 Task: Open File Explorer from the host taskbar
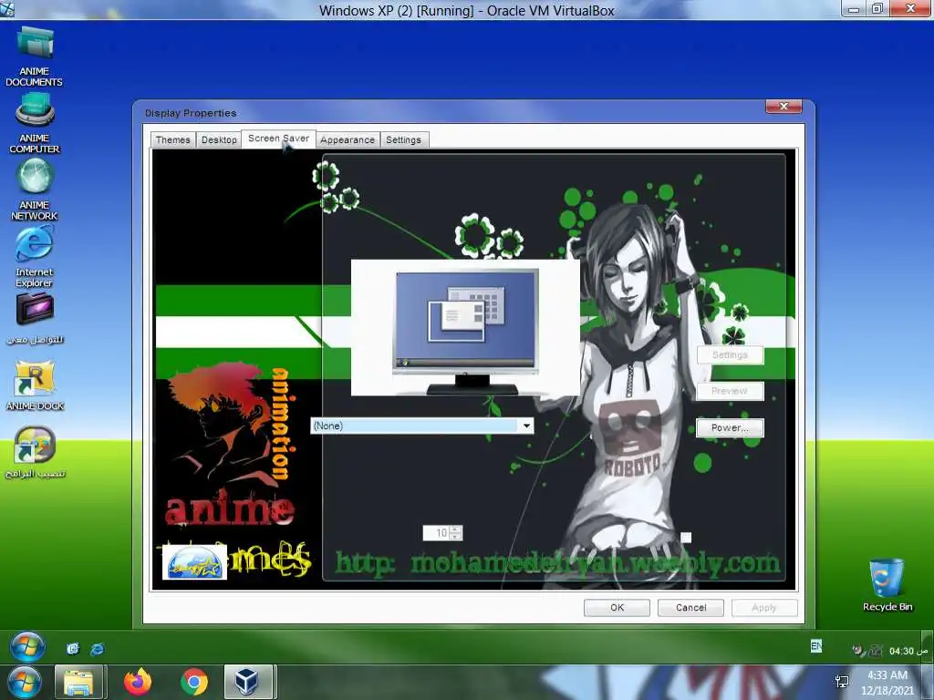pyautogui.click(x=79, y=682)
